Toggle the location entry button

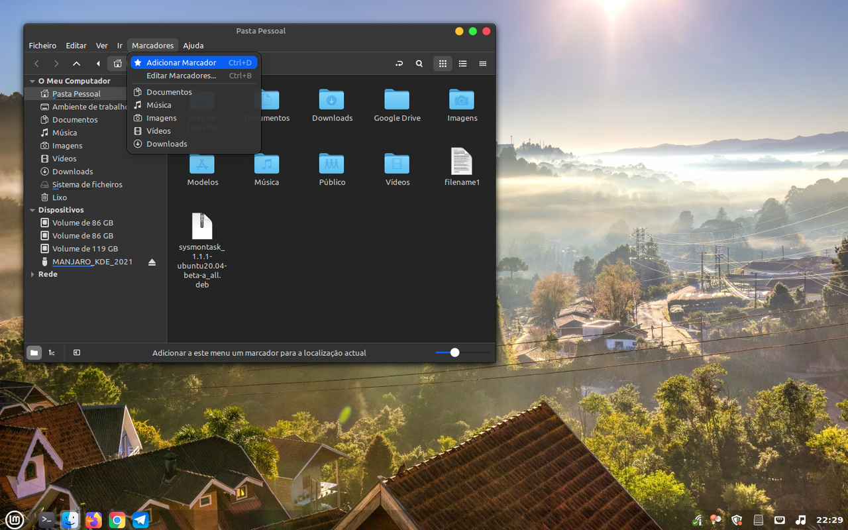[x=399, y=64]
